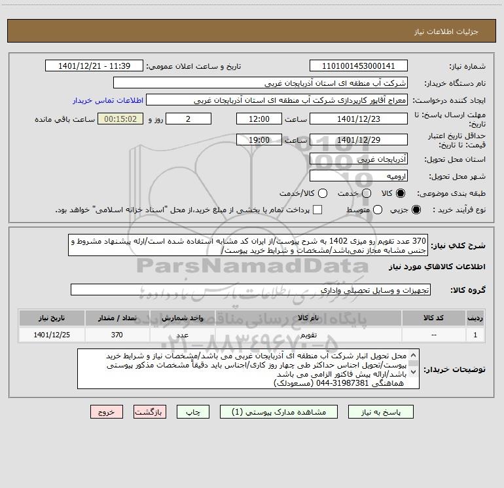Click the ایجاد کننده درخواست field
This screenshot has height=488, width=504.
coord(277,100)
